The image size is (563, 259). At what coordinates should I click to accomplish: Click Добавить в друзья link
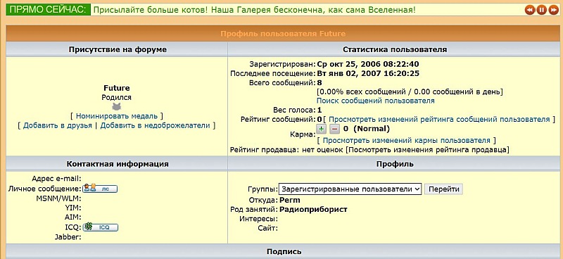coord(58,125)
